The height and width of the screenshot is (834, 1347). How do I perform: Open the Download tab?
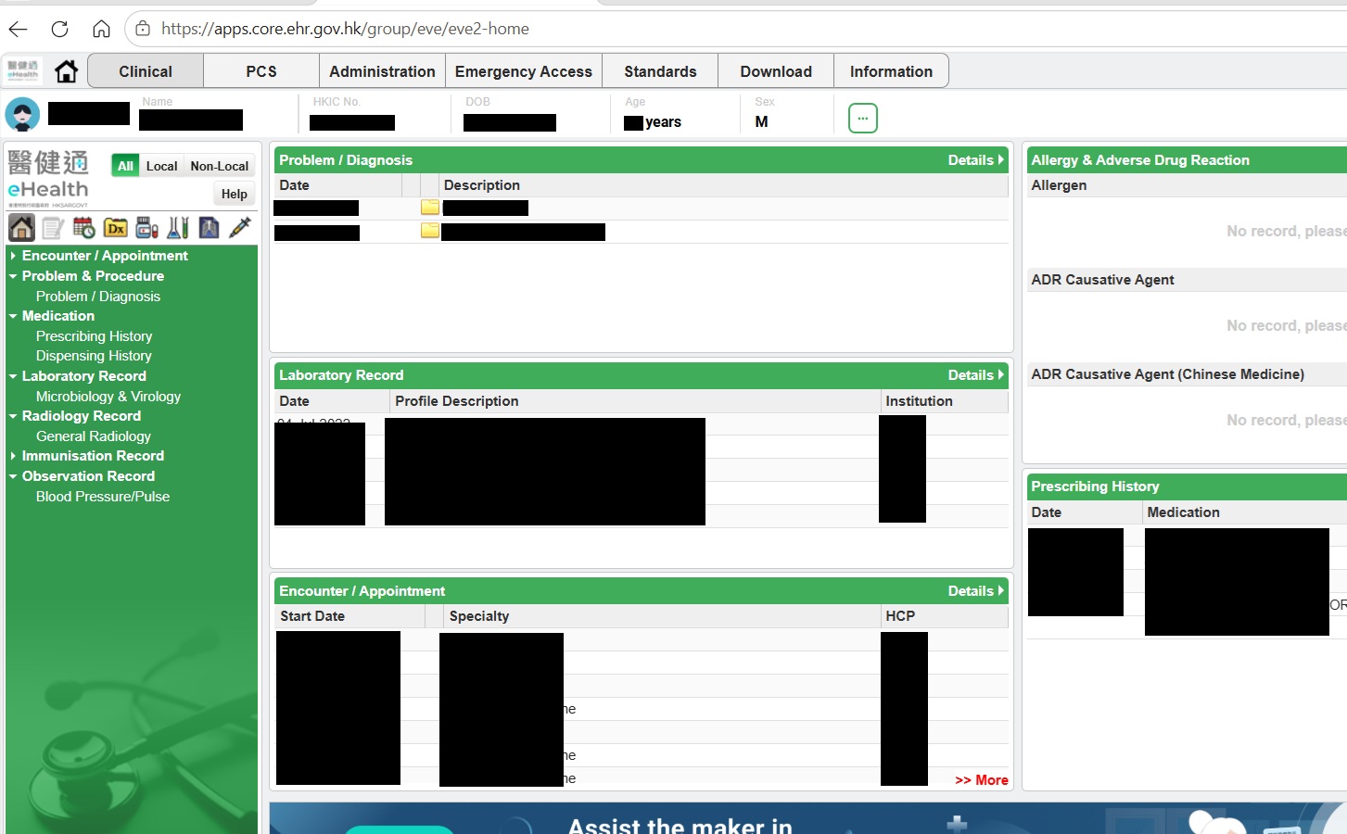coord(776,71)
